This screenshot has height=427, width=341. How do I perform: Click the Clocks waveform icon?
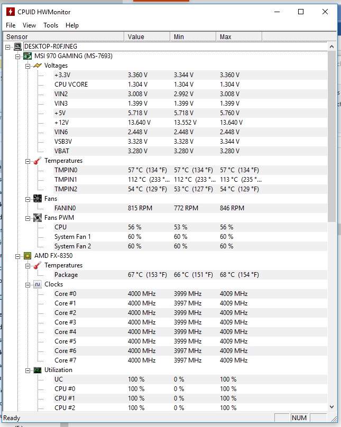point(38,284)
